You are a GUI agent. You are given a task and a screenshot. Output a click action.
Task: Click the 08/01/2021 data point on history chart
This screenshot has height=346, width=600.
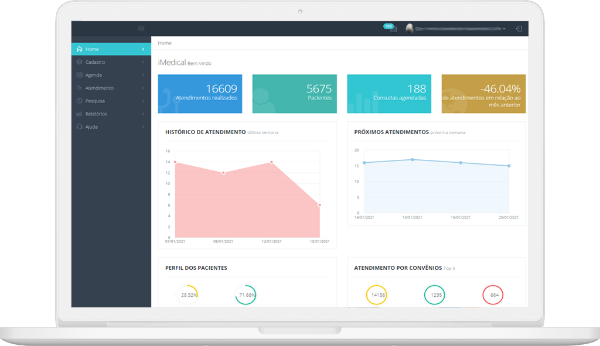(223, 173)
